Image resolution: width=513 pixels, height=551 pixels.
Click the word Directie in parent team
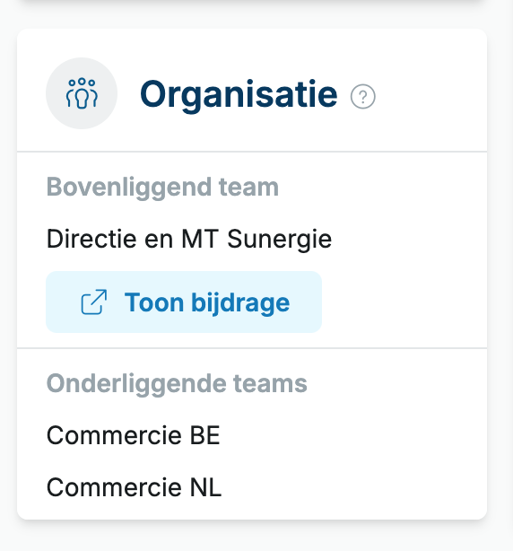point(91,239)
